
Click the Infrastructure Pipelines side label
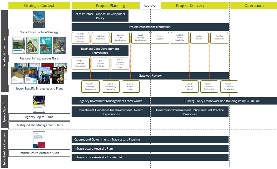point(4,149)
